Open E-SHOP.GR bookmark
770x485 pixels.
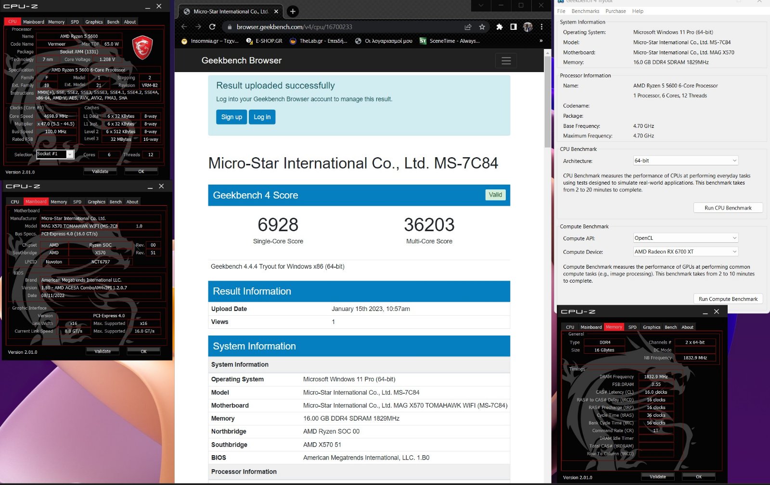(x=264, y=41)
